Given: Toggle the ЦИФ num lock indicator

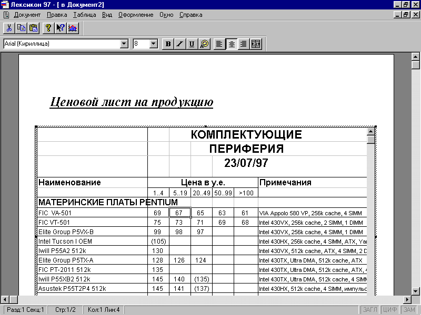Looking at the screenshot, I should pyautogui.click(x=389, y=310).
